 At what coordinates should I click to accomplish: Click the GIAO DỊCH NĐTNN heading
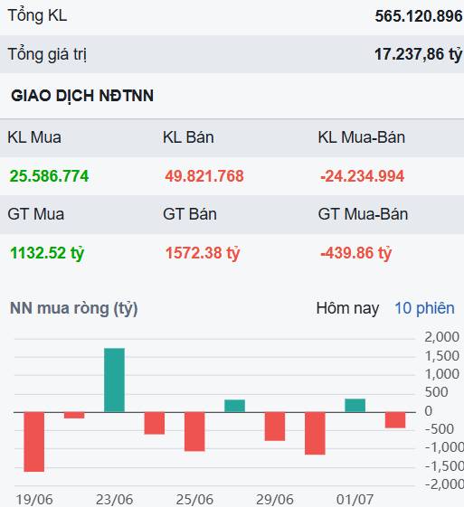coord(82,96)
